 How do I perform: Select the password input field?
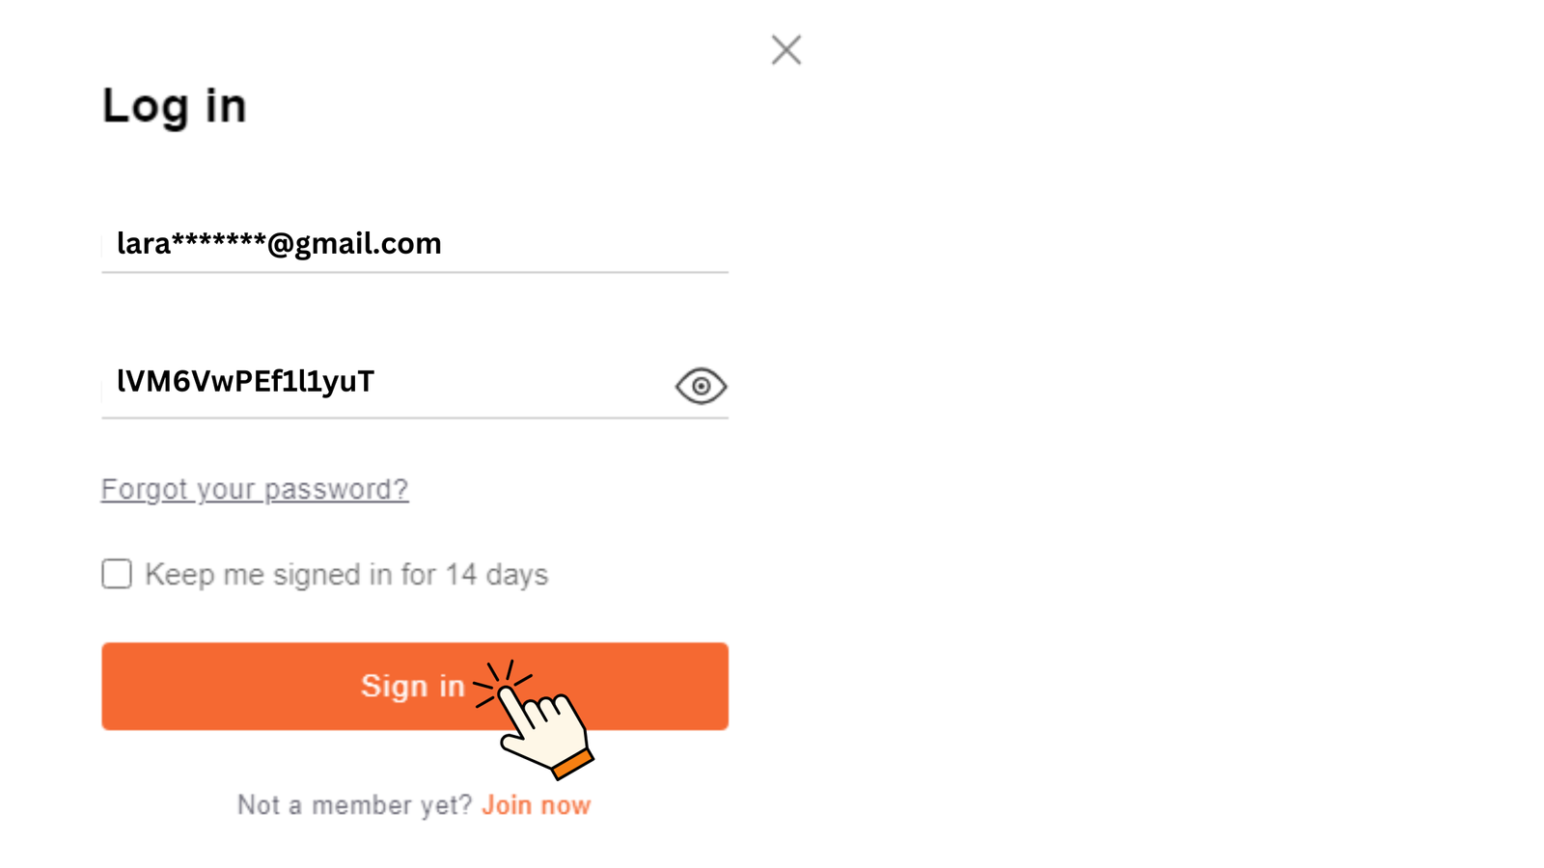coord(289,381)
